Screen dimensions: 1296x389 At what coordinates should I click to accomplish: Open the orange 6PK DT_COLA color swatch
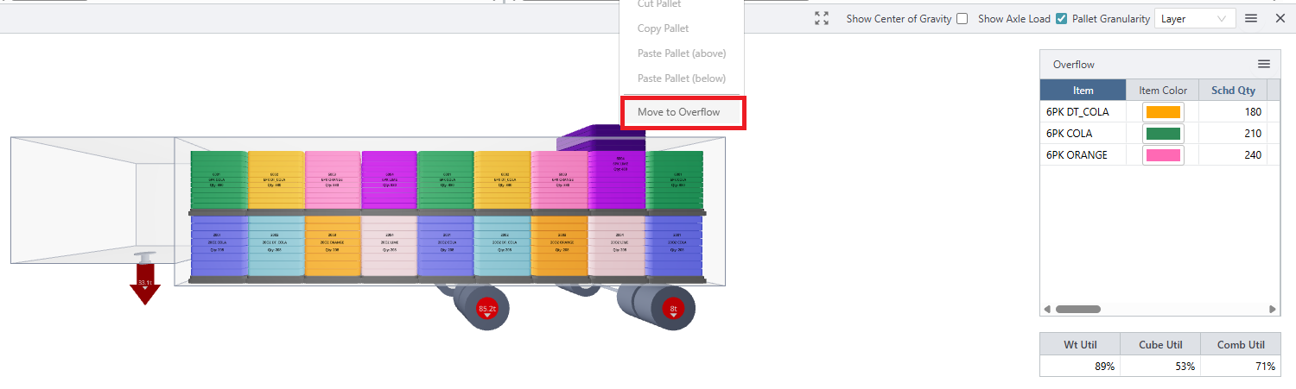1163,112
